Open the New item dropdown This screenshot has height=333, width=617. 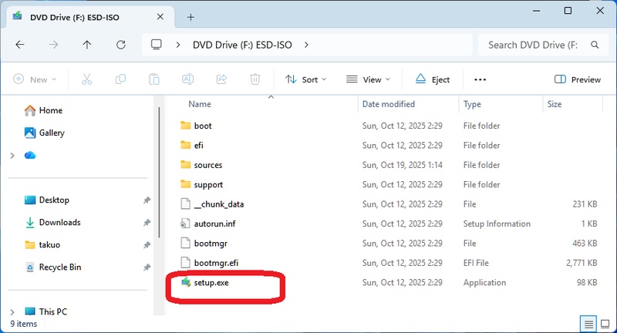click(35, 79)
